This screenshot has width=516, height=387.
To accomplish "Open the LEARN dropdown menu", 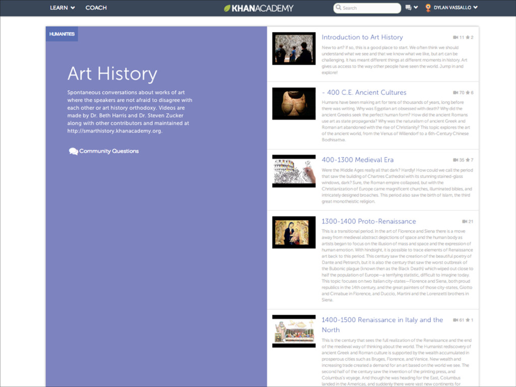I will (x=62, y=8).
